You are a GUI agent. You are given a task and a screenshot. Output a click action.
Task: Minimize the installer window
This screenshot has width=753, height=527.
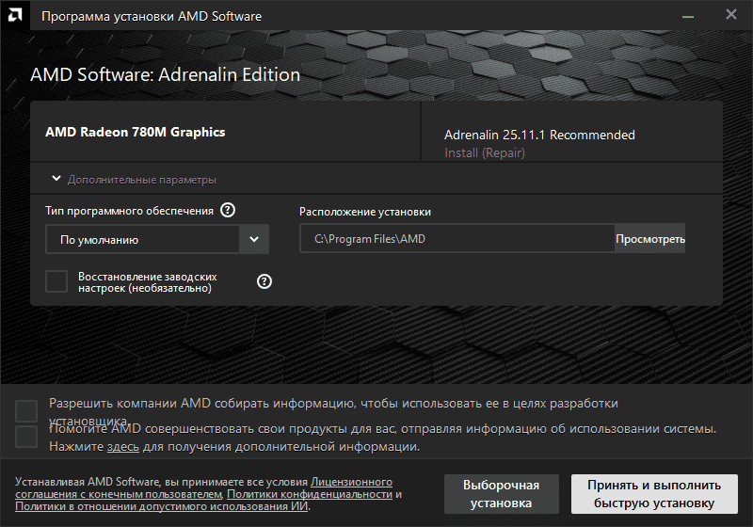[x=688, y=16]
